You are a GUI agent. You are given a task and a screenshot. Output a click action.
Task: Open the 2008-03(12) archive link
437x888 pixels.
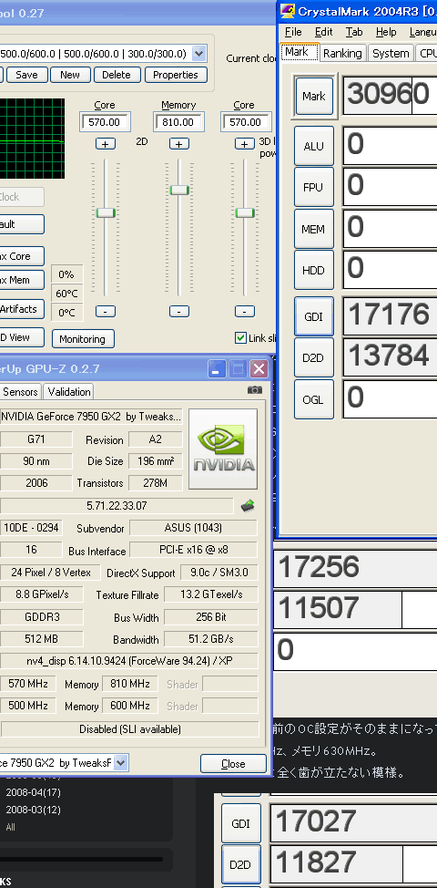34,810
